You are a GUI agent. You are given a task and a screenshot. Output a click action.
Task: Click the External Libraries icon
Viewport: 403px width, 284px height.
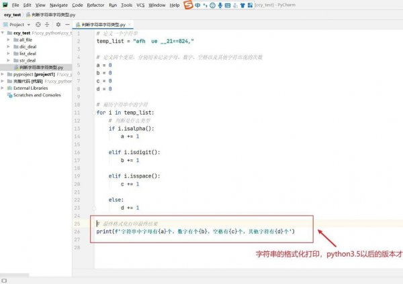[10, 88]
